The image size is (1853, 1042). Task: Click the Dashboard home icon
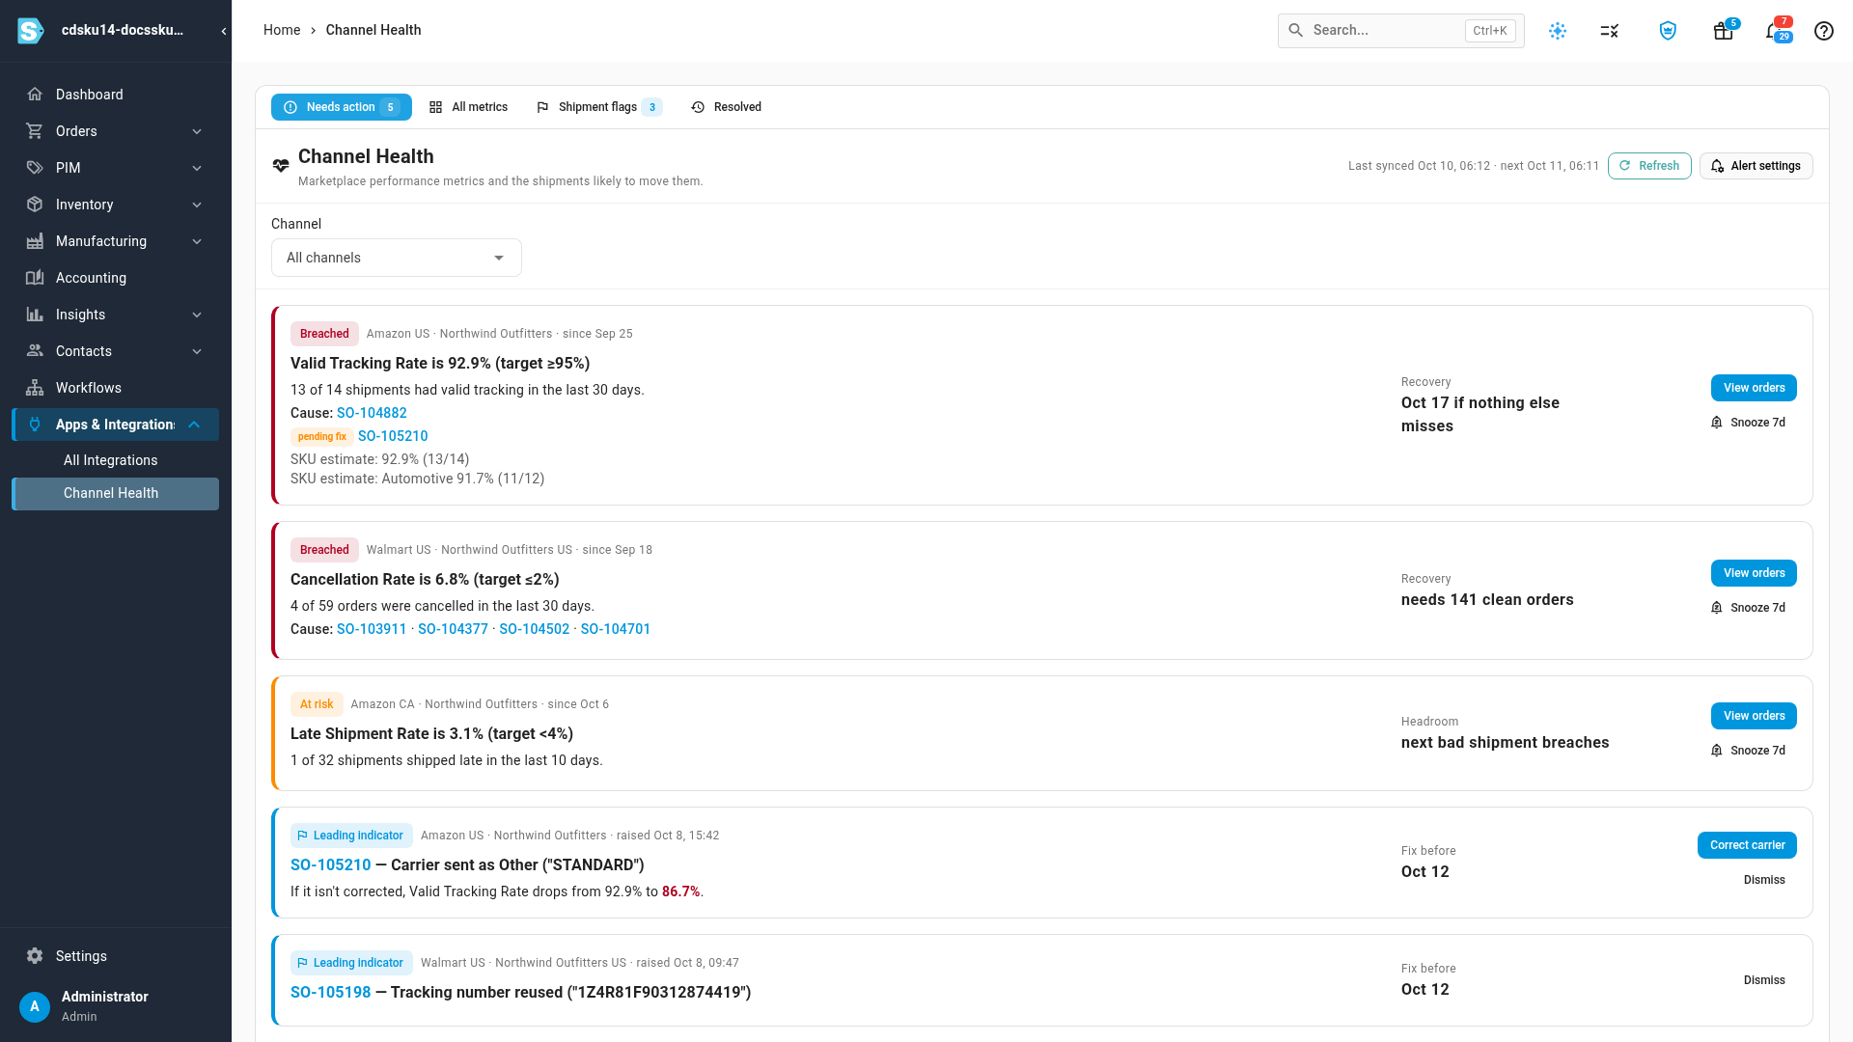35,95
